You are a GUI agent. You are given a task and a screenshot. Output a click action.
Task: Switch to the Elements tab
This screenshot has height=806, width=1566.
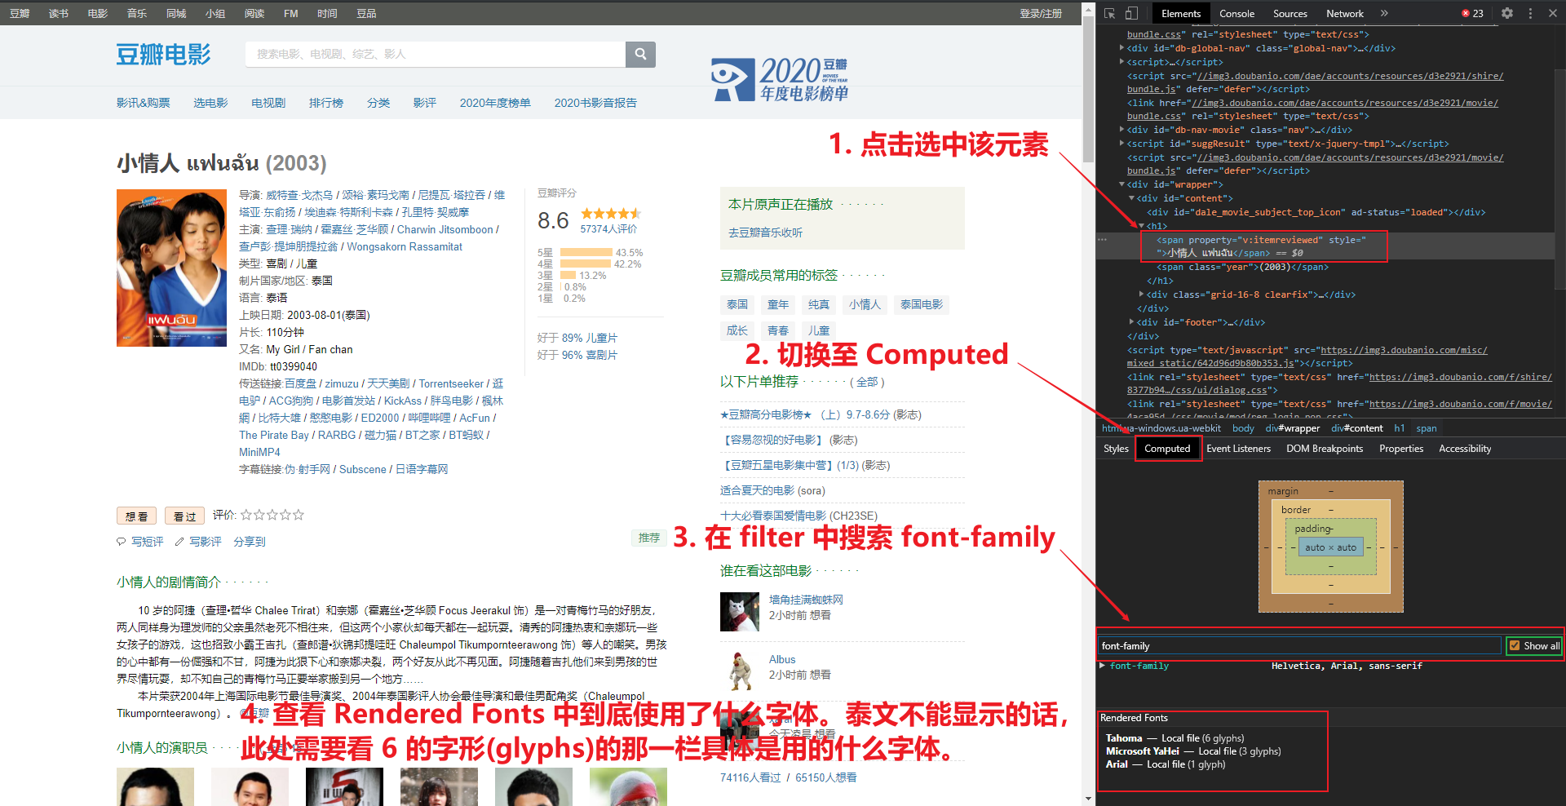(x=1181, y=13)
